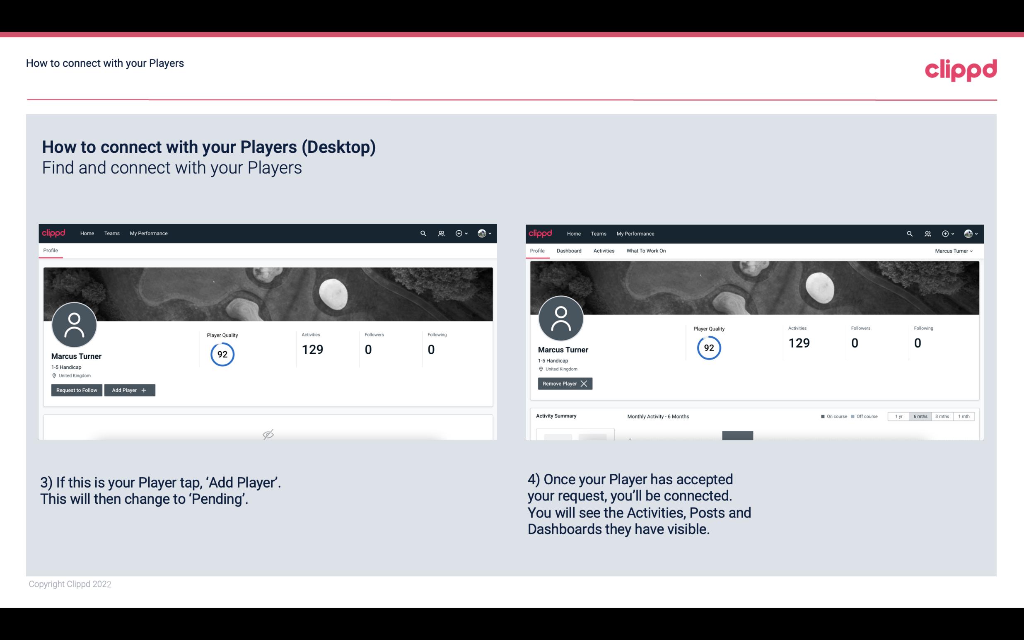1024x640 pixels.
Task: Click the user/profile icon in left nav bar
Action: [x=440, y=233]
